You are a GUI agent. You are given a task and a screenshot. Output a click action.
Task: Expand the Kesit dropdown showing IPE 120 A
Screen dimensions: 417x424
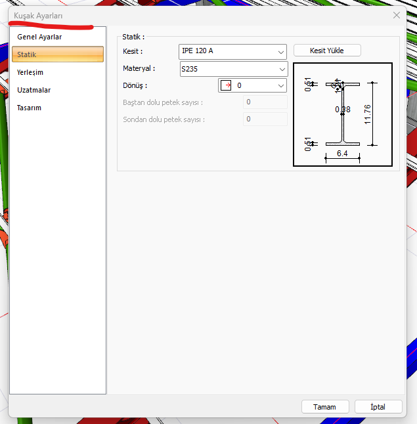[x=281, y=51]
